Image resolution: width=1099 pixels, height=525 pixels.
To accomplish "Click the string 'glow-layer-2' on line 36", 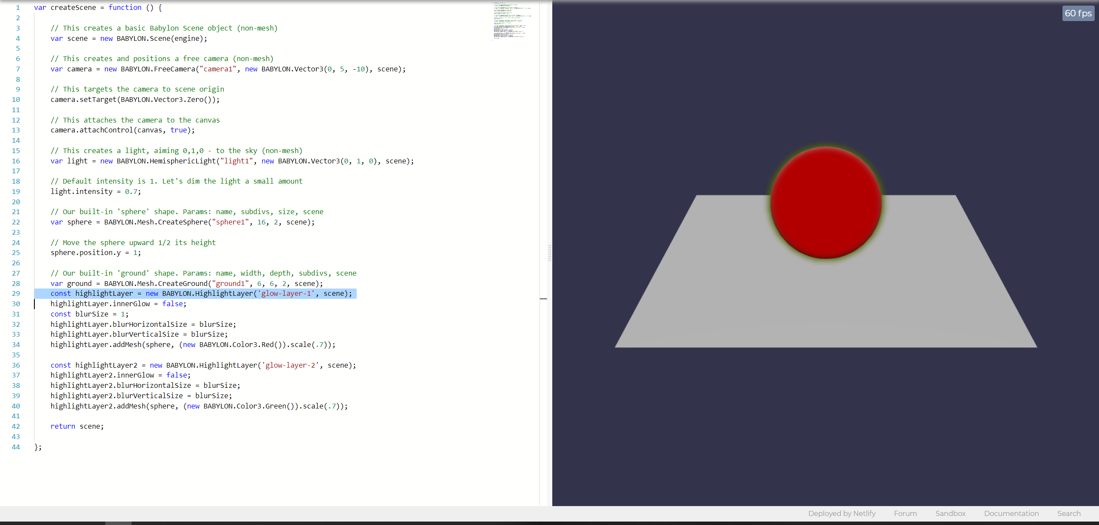I will point(290,365).
